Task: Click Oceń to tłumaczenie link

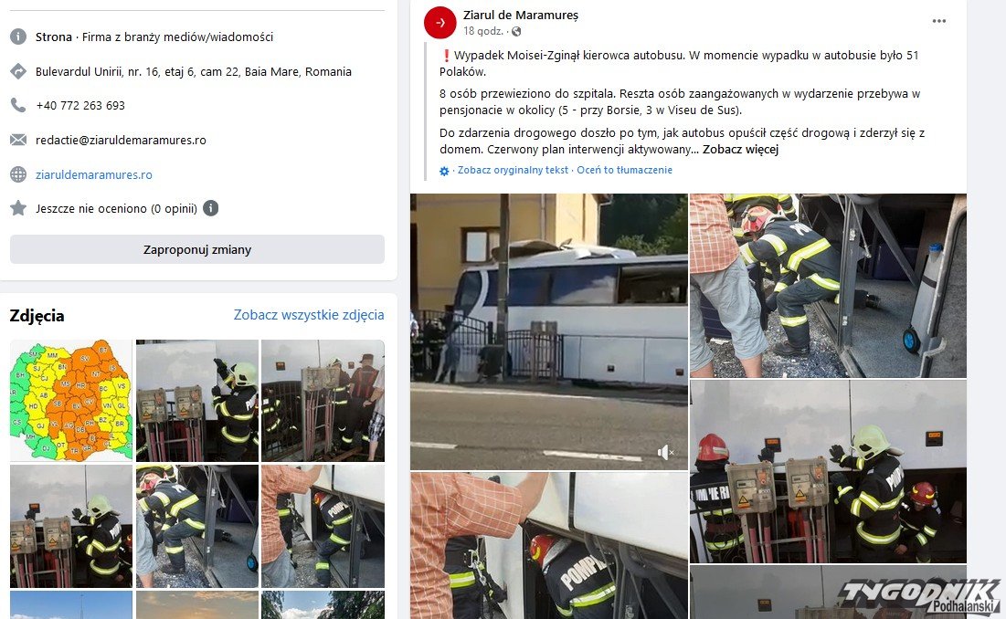Action: (624, 170)
